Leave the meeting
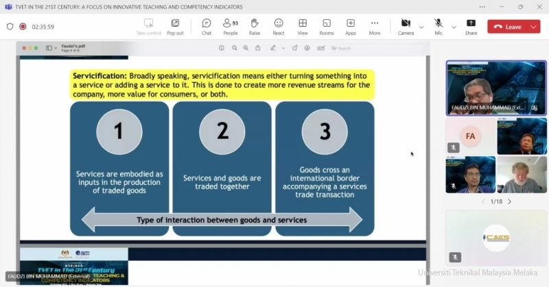The width and height of the screenshot is (549, 287). coord(507,27)
